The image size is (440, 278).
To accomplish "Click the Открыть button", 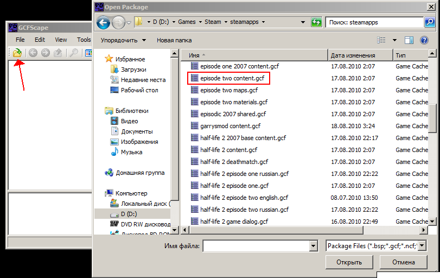I will [x=349, y=262].
